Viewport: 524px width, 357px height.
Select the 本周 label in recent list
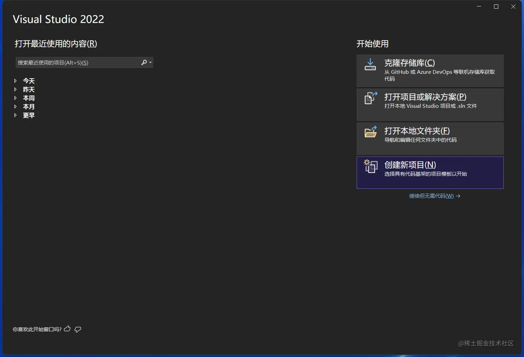tap(29, 98)
